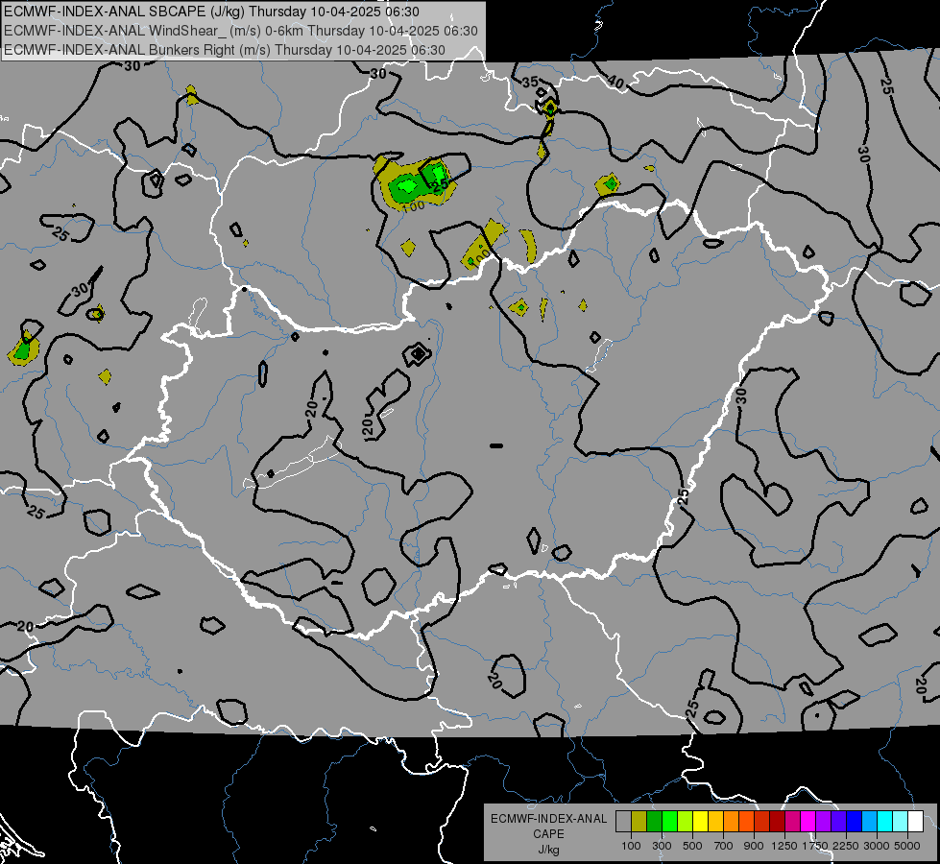
Task: Click the dark red swatch after 1250
Action: (778, 822)
